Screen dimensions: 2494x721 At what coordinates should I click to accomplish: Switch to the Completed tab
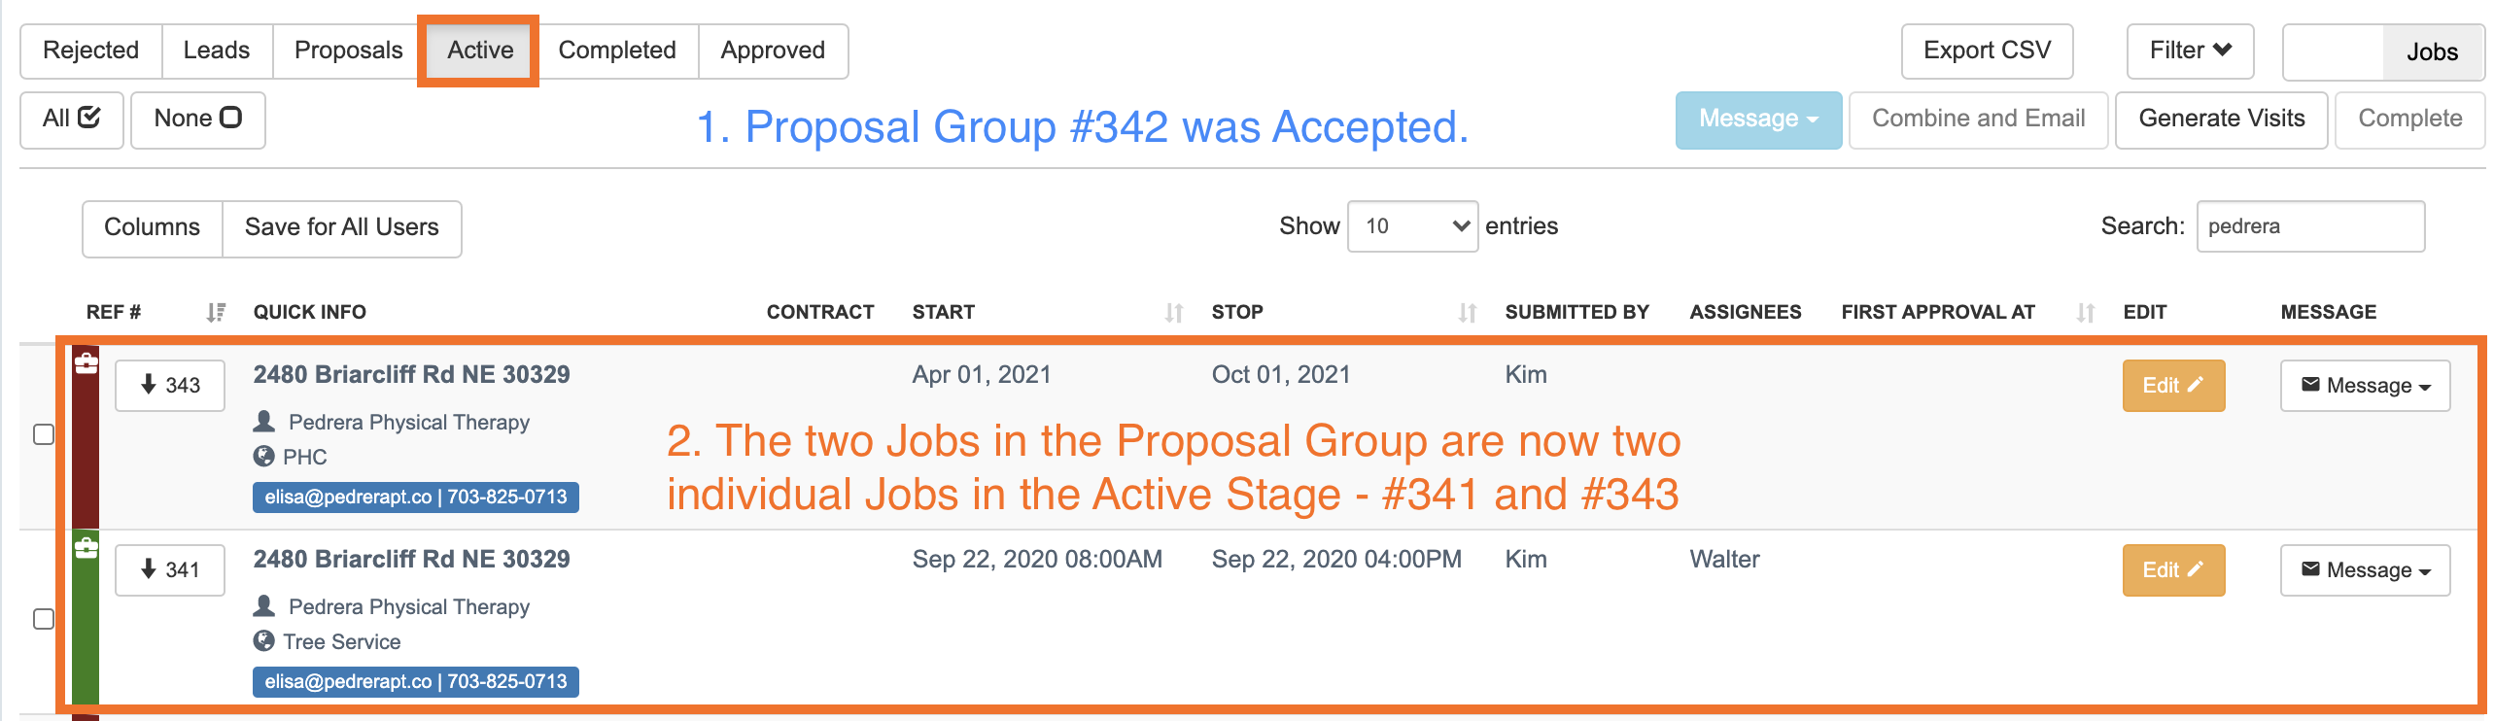(617, 51)
